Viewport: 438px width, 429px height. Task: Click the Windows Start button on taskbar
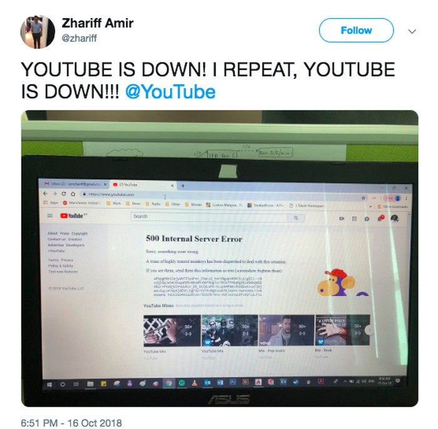pos(49,385)
